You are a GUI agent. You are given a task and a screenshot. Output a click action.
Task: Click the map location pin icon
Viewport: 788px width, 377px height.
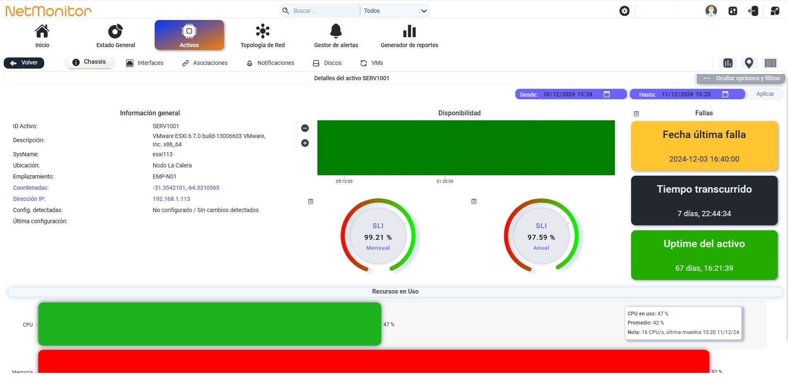pos(749,63)
